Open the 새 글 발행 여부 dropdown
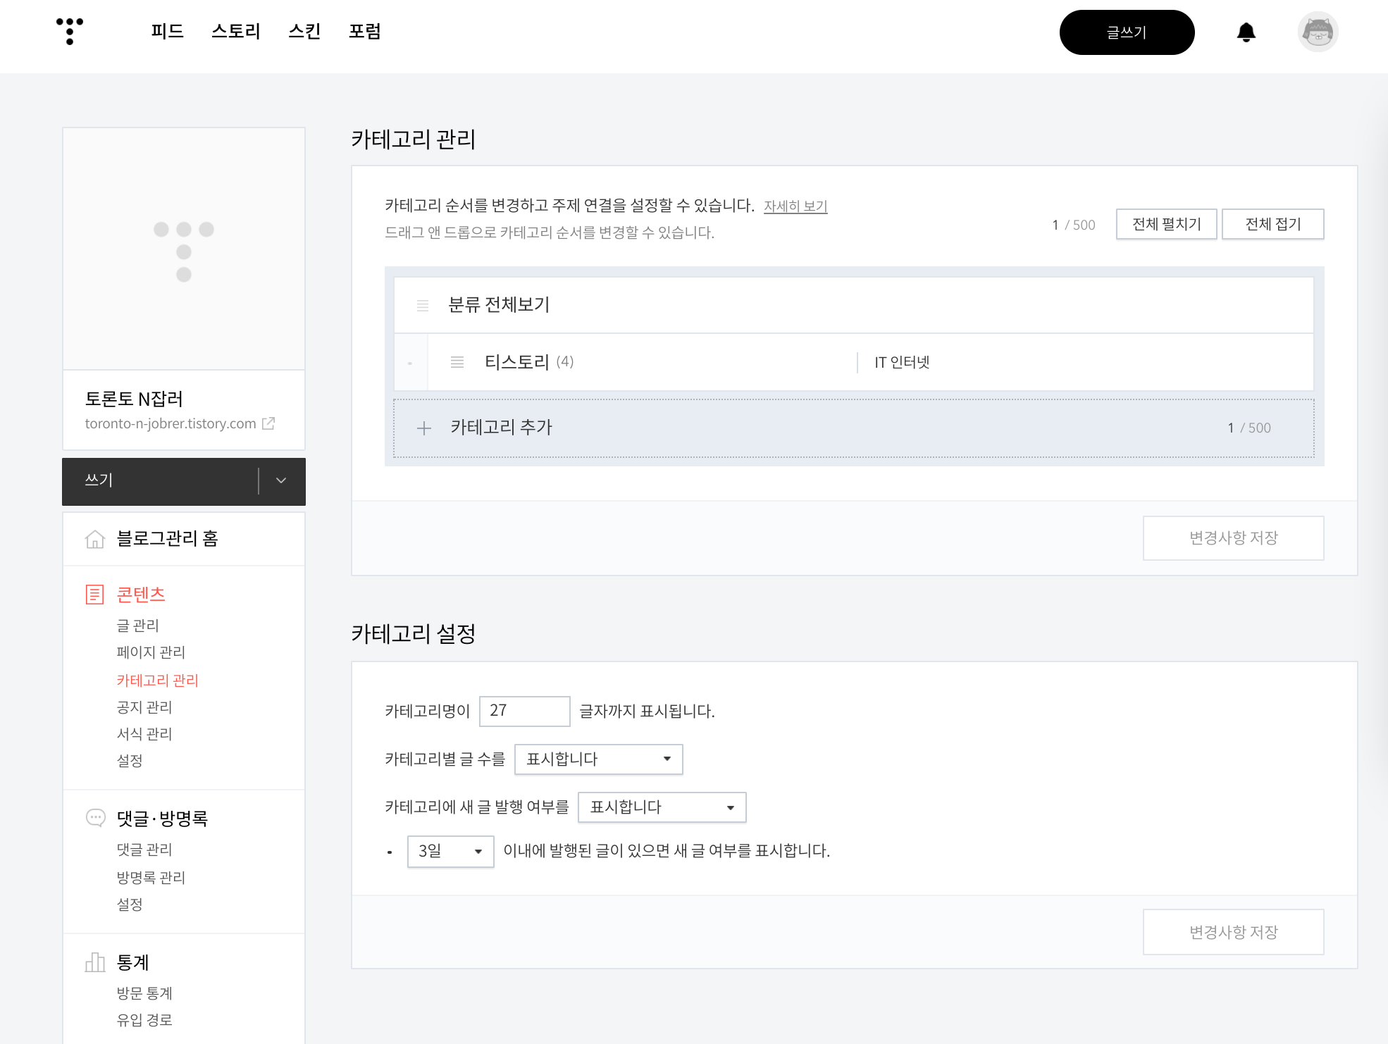Viewport: 1388px width, 1044px height. [x=662, y=807]
